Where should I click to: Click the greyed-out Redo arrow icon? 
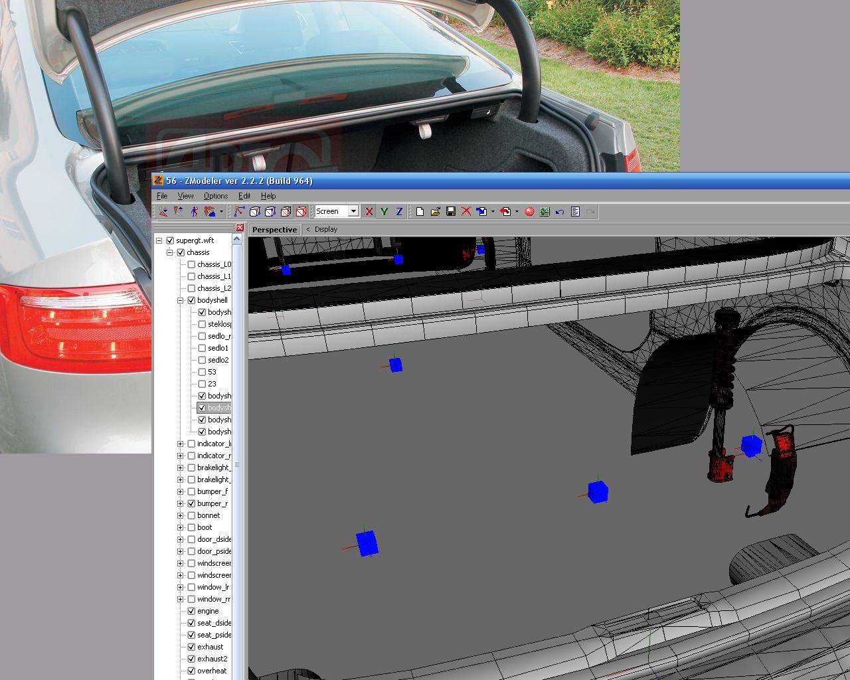click(590, 211)
